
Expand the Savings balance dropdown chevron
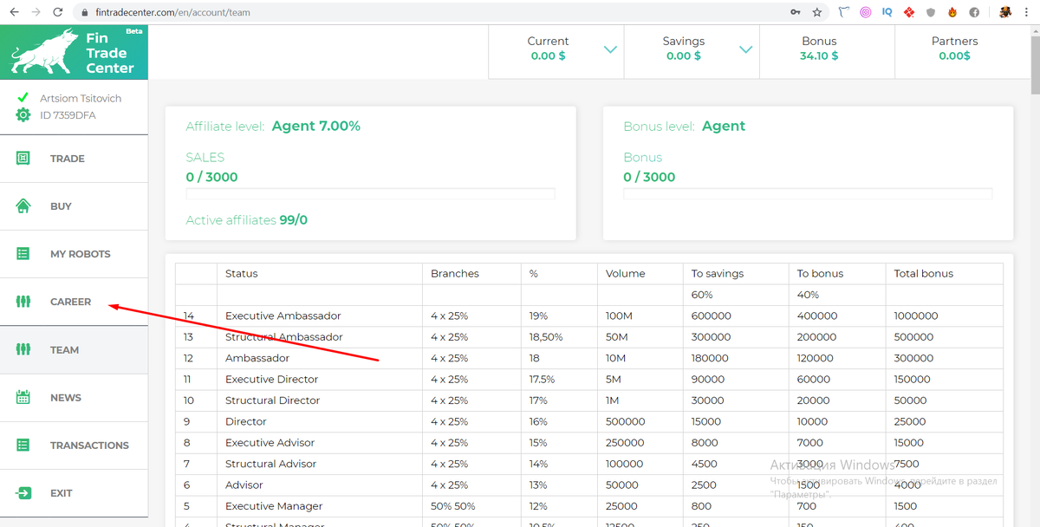click(745, 49)
